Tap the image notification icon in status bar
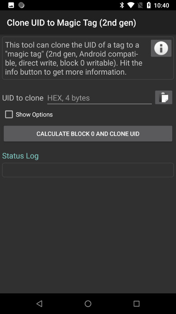The height and width of the screenshot is (314, 176). tap(11, 5)
